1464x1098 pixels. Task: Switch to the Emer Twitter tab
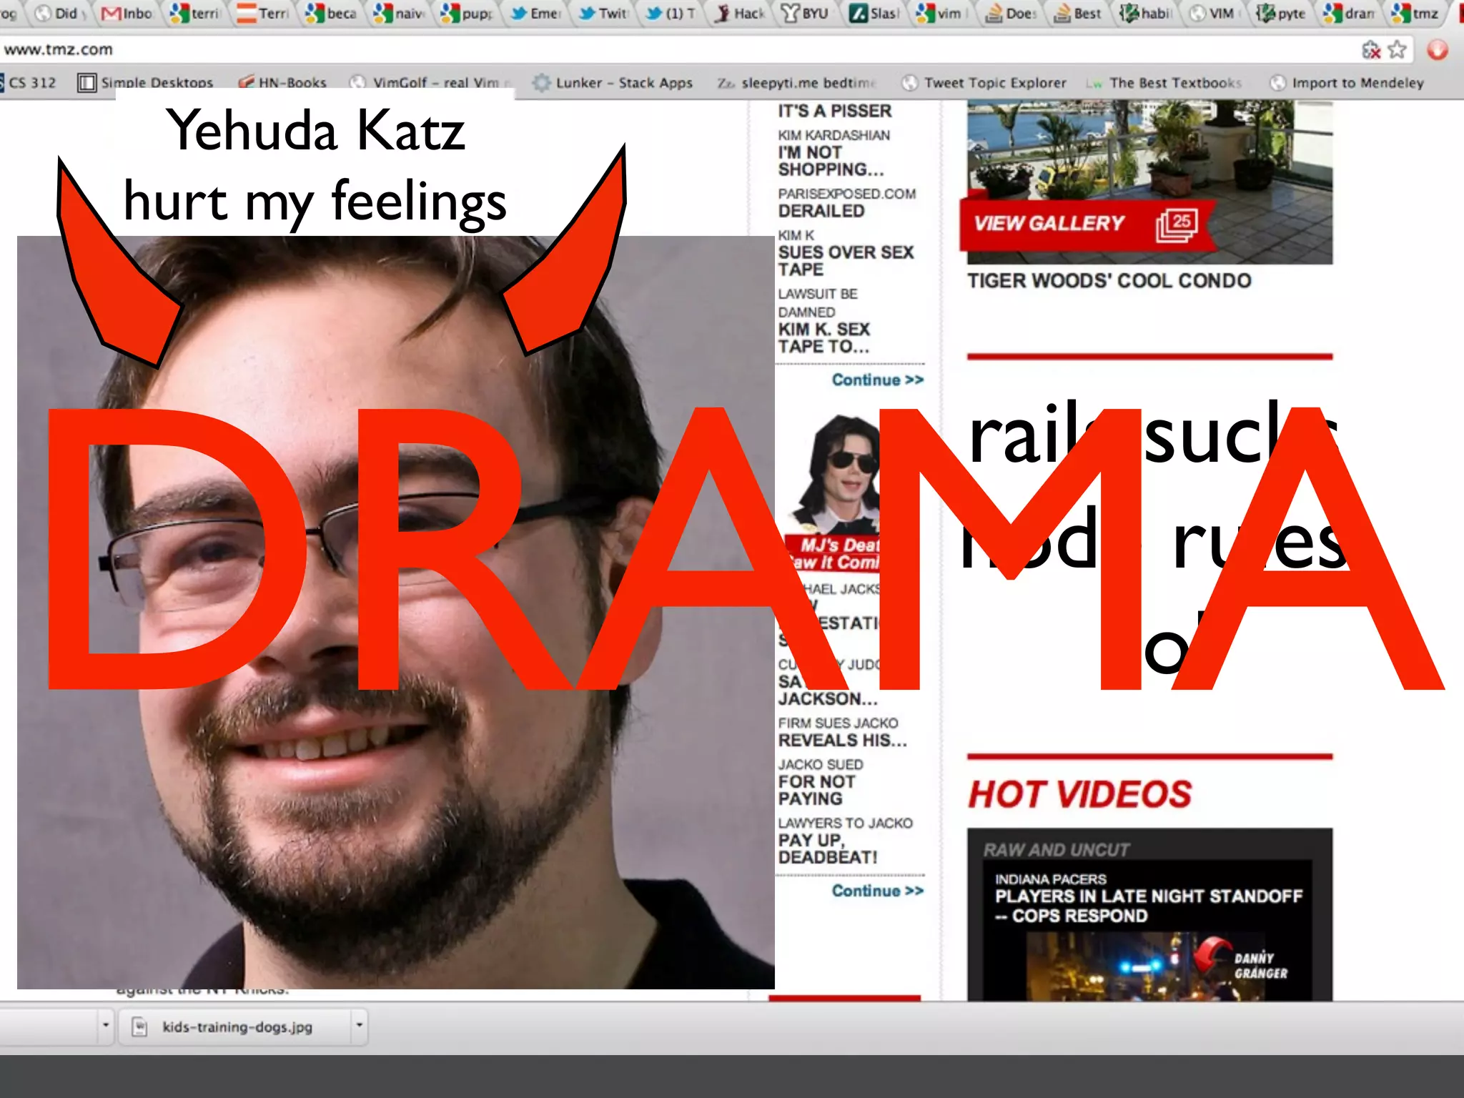point(536,14)
